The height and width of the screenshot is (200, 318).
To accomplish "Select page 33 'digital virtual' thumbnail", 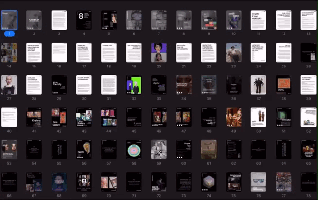I will coord(159,85).
